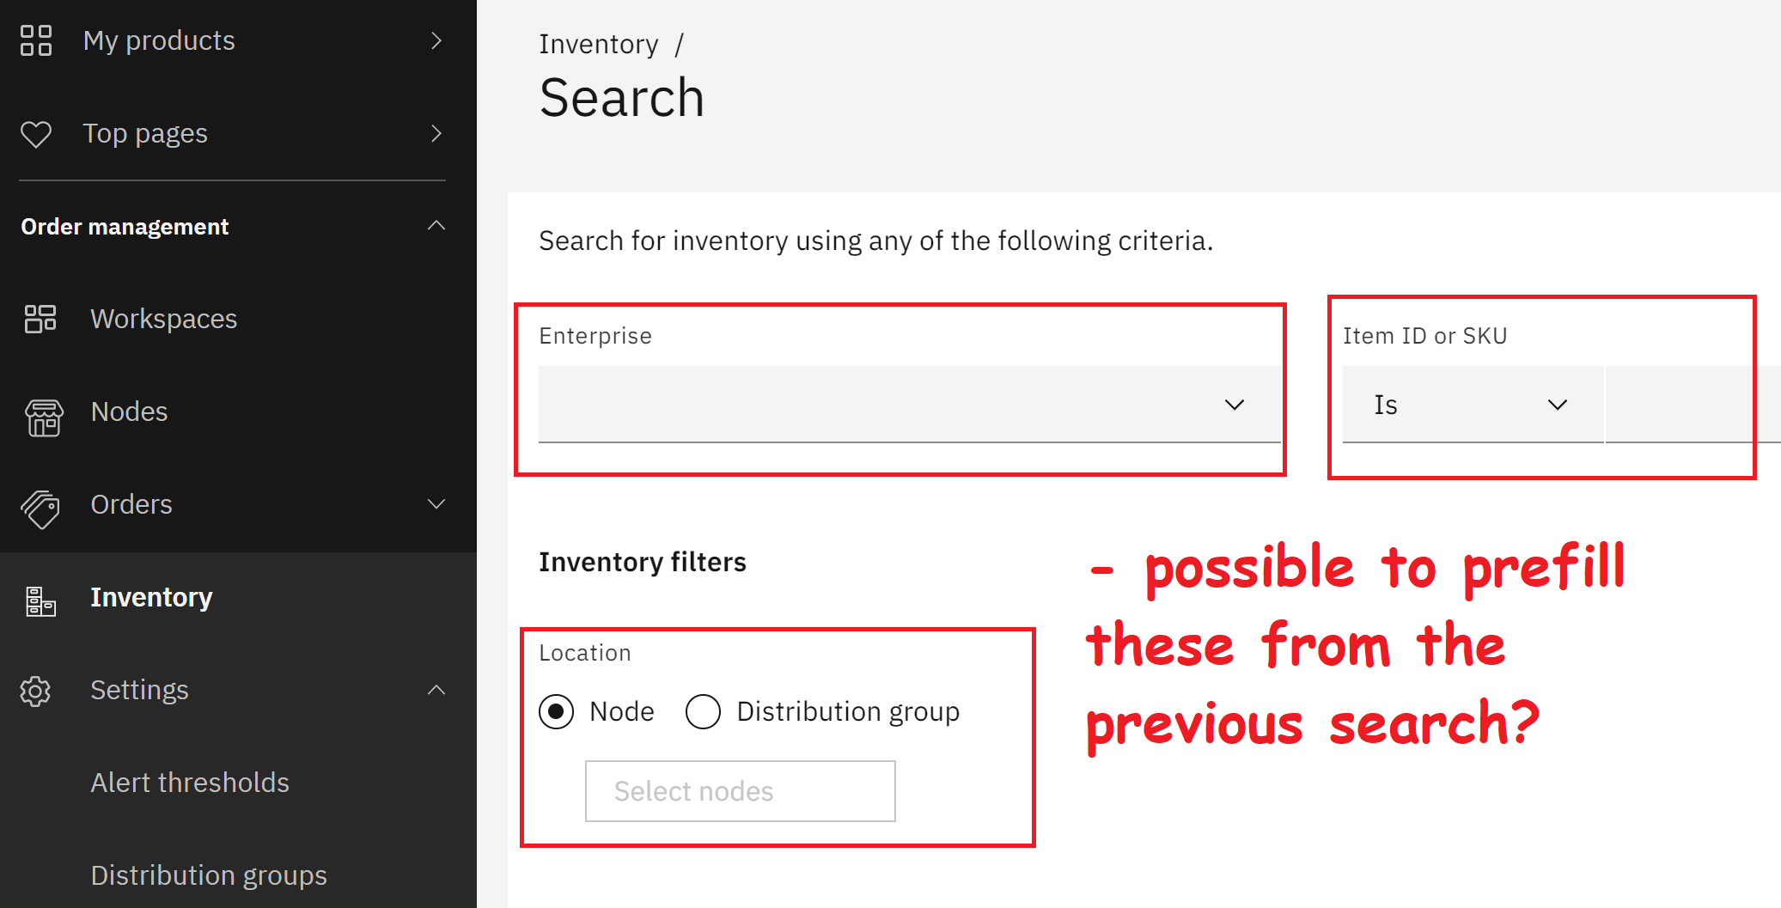The width and height of the screenshot is (1781, 908).
Task: Click the Select nodes button
Action: point(740,791)
